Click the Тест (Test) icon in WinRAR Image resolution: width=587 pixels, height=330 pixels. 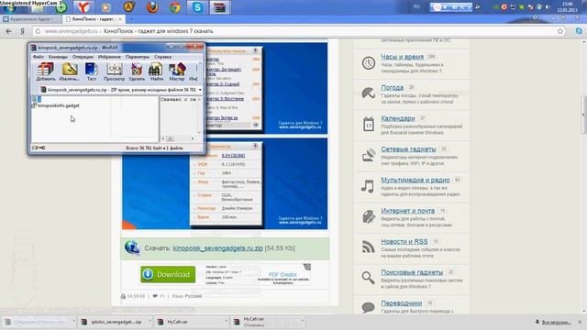click(x=92, y=71)
